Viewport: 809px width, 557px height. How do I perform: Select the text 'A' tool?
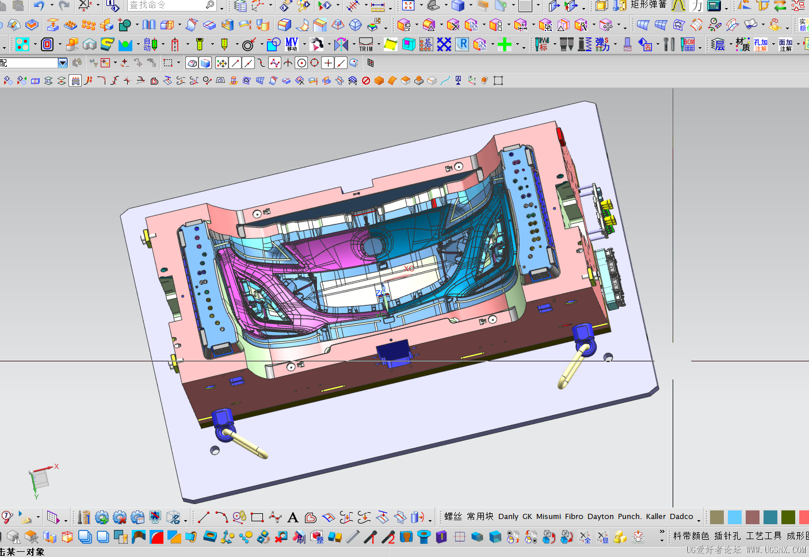[292, 517]
